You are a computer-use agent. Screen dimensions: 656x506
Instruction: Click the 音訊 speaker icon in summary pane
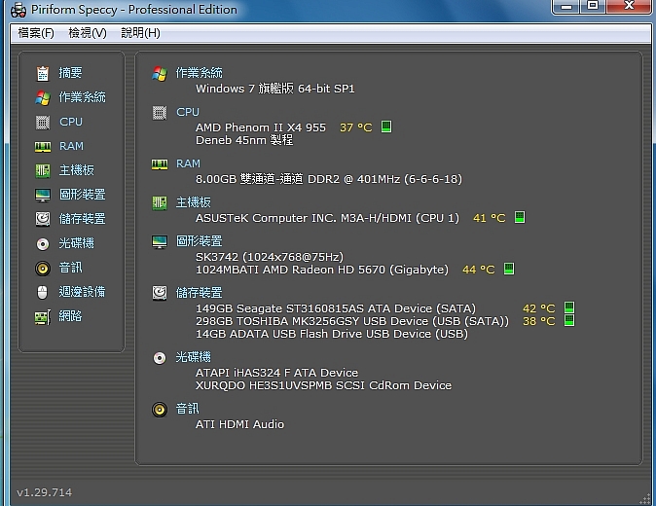tap(160, 410)
